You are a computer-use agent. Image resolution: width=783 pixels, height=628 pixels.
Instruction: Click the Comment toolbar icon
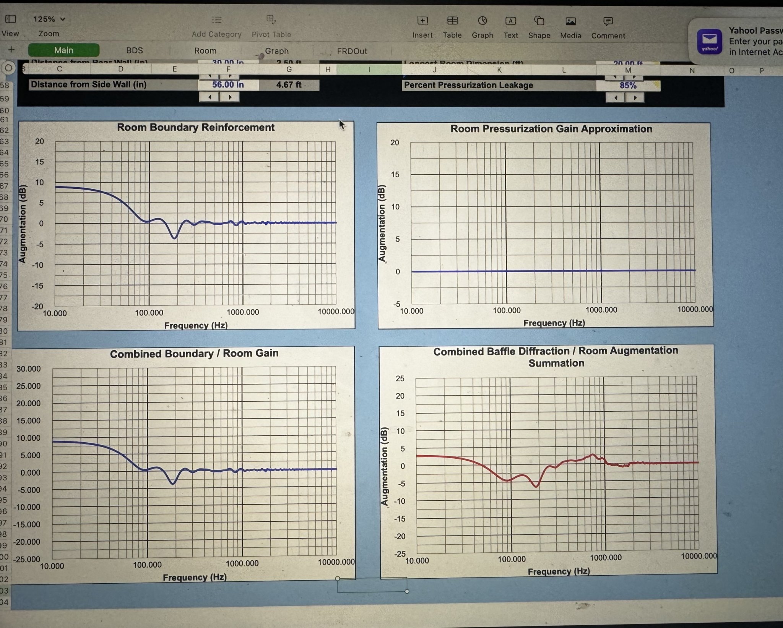(608, 21)
